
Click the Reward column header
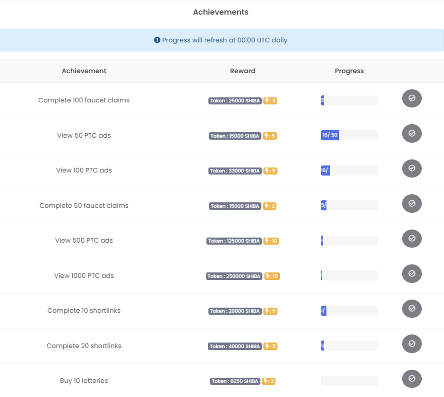pyautogui.click(x=243, y=71)
